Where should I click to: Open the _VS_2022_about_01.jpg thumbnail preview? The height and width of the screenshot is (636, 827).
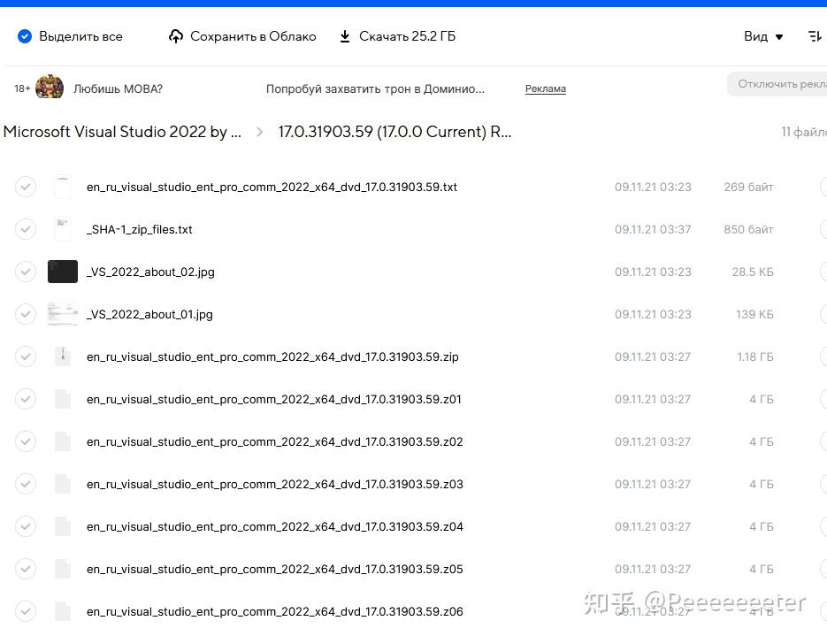[63, 314]
